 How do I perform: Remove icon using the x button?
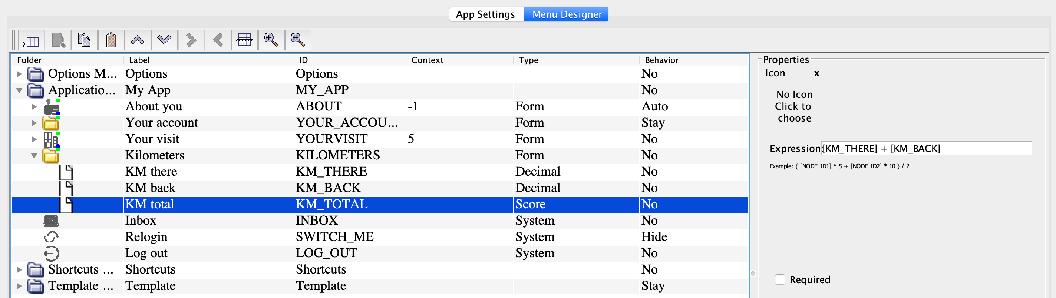[816, 73]
